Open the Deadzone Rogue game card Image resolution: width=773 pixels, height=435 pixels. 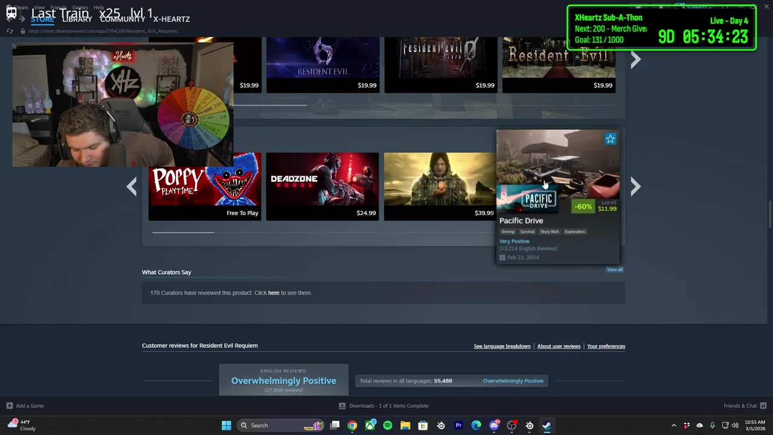click(x=322, y=186)
